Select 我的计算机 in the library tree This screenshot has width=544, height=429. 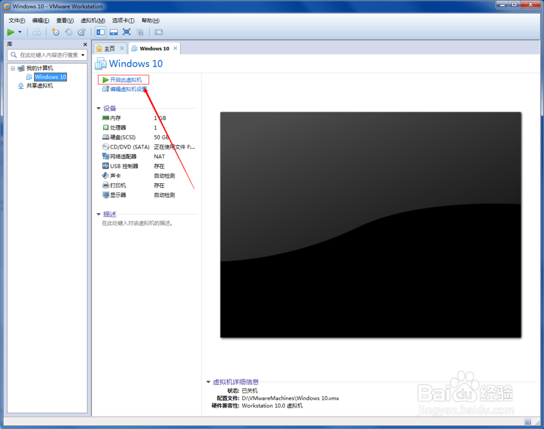click(40, 68)
